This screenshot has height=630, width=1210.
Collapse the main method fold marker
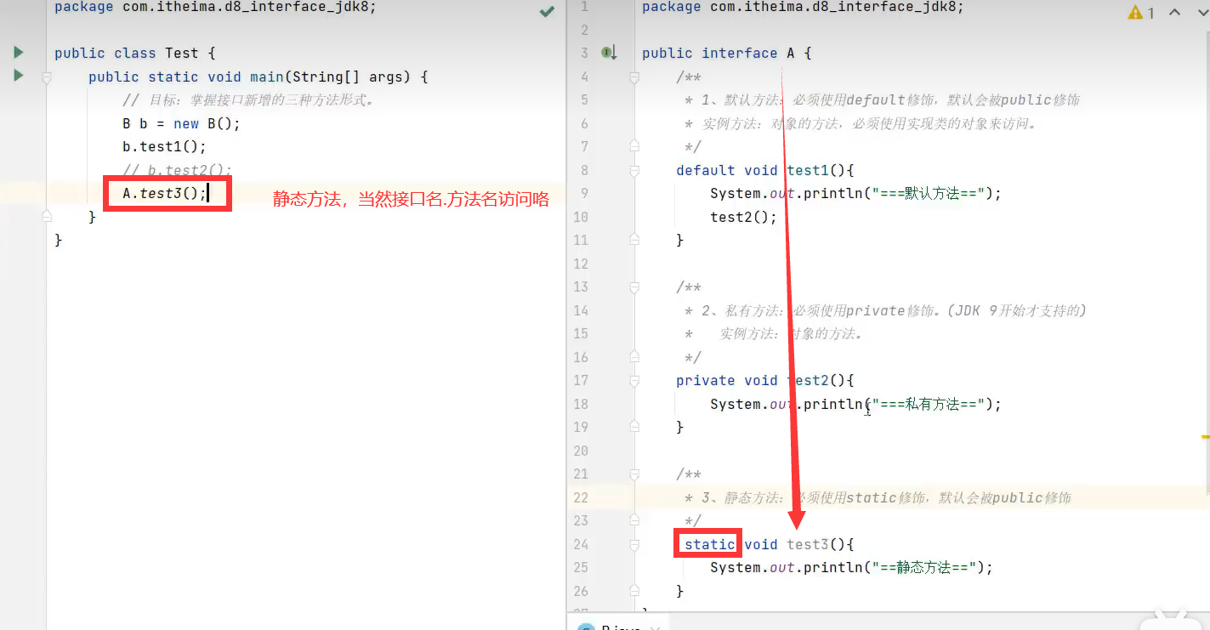[48, 77]
